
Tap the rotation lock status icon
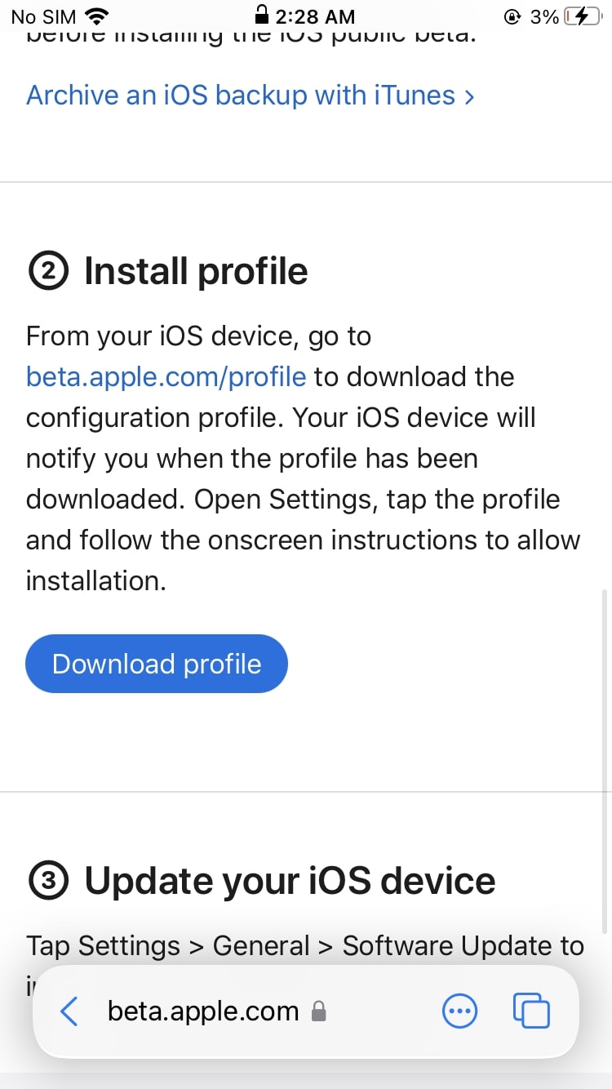click(512, 16)
